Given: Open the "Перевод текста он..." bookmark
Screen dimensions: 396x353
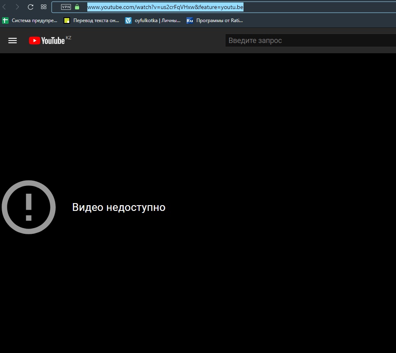Looking at the screenshot, I should point(96,20).
